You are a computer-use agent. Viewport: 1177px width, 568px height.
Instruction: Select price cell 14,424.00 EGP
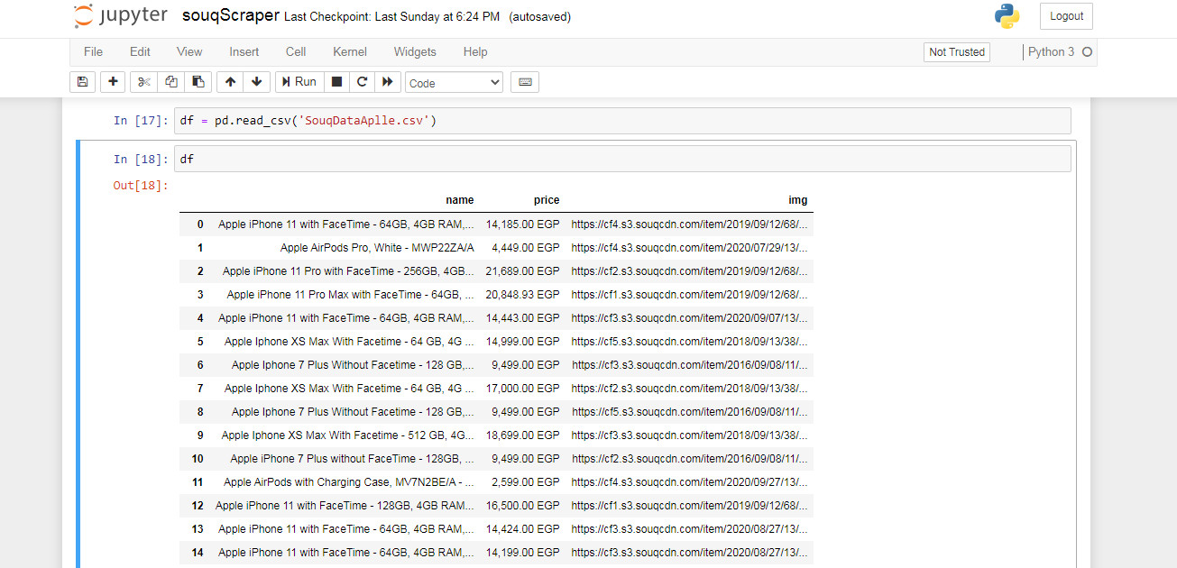tap(523, 529)
